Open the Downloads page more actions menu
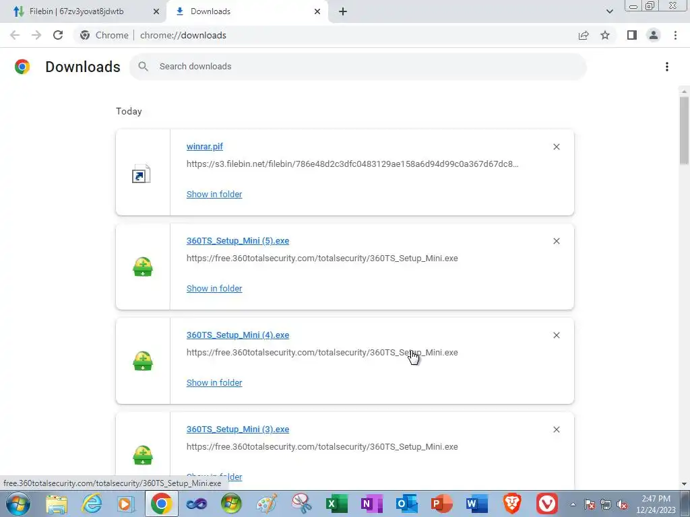Image resolution: width=690 pixels, height=517 pixels. [667, 67]
